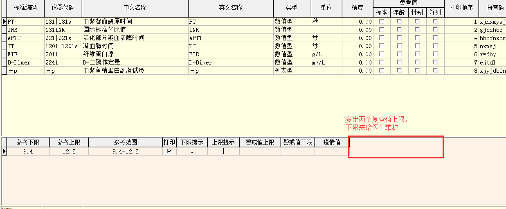Click the 131INR instrument code cell

coord(63,29)
